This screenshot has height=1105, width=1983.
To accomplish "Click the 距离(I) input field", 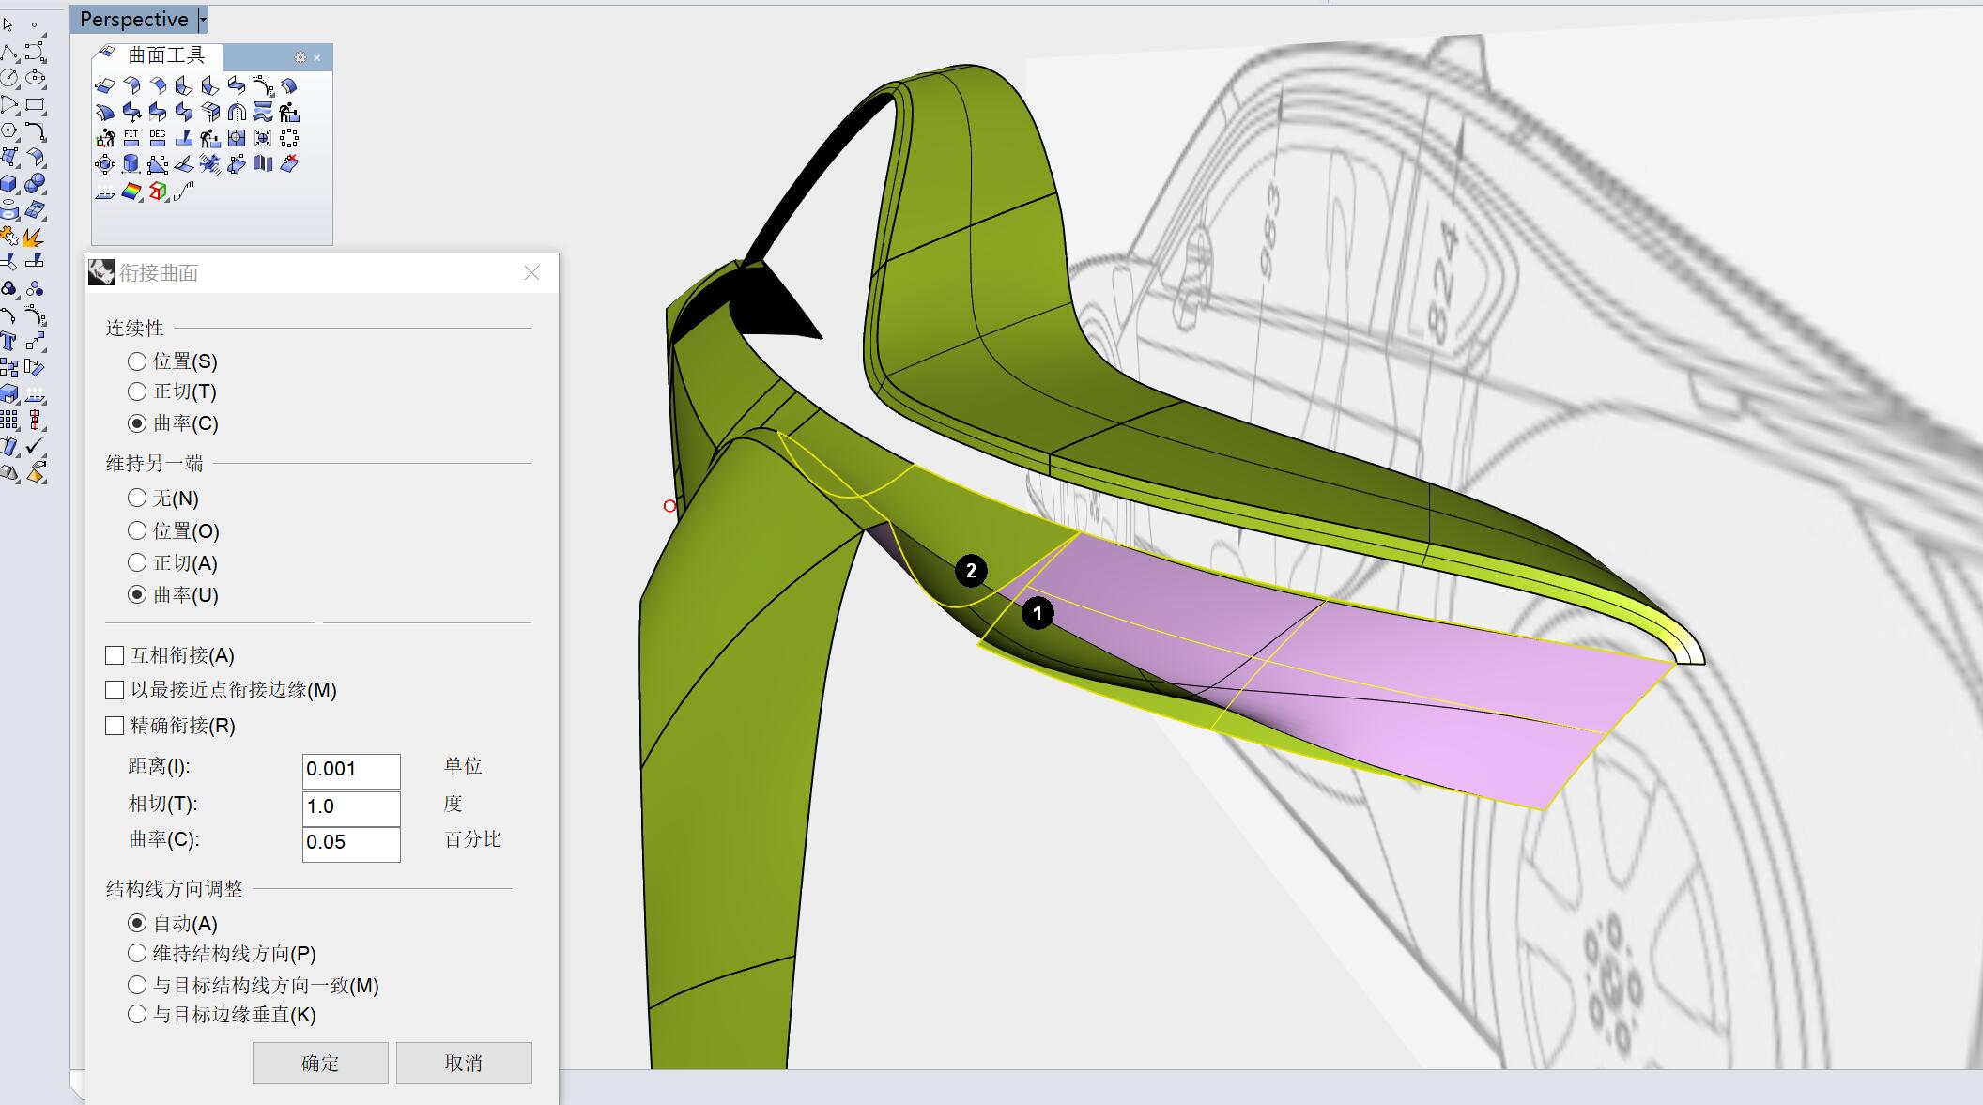I will (x=351, y=770).
